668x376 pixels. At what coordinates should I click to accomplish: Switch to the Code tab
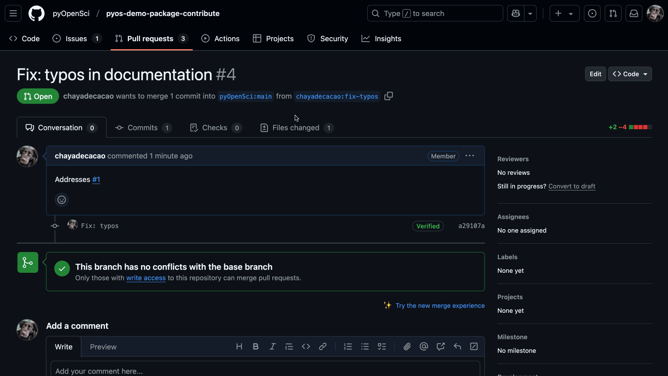click(24, 38)
